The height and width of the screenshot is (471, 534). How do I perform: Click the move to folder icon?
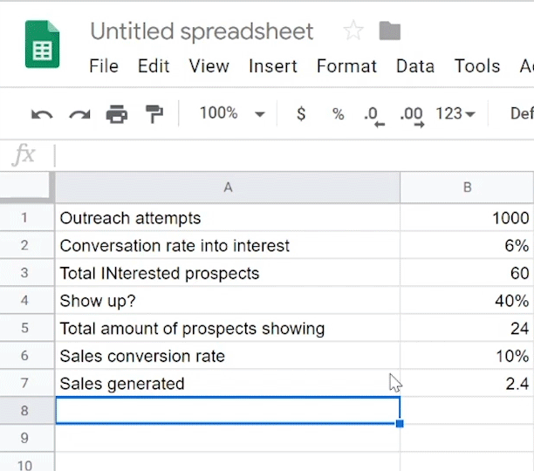(390, 32)
